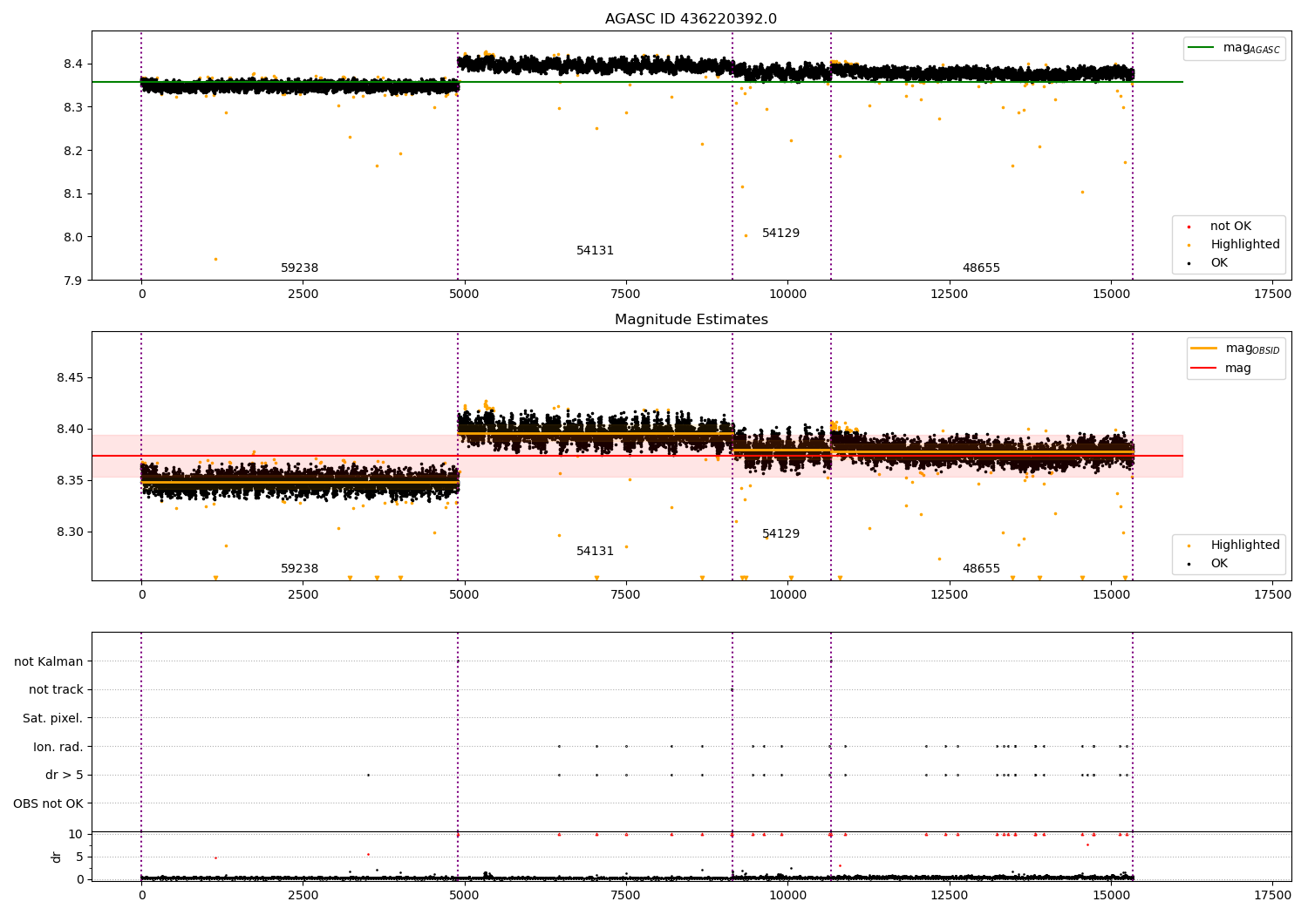Click obsid label 54131 in the Magnitude Estimates plot

595,552
